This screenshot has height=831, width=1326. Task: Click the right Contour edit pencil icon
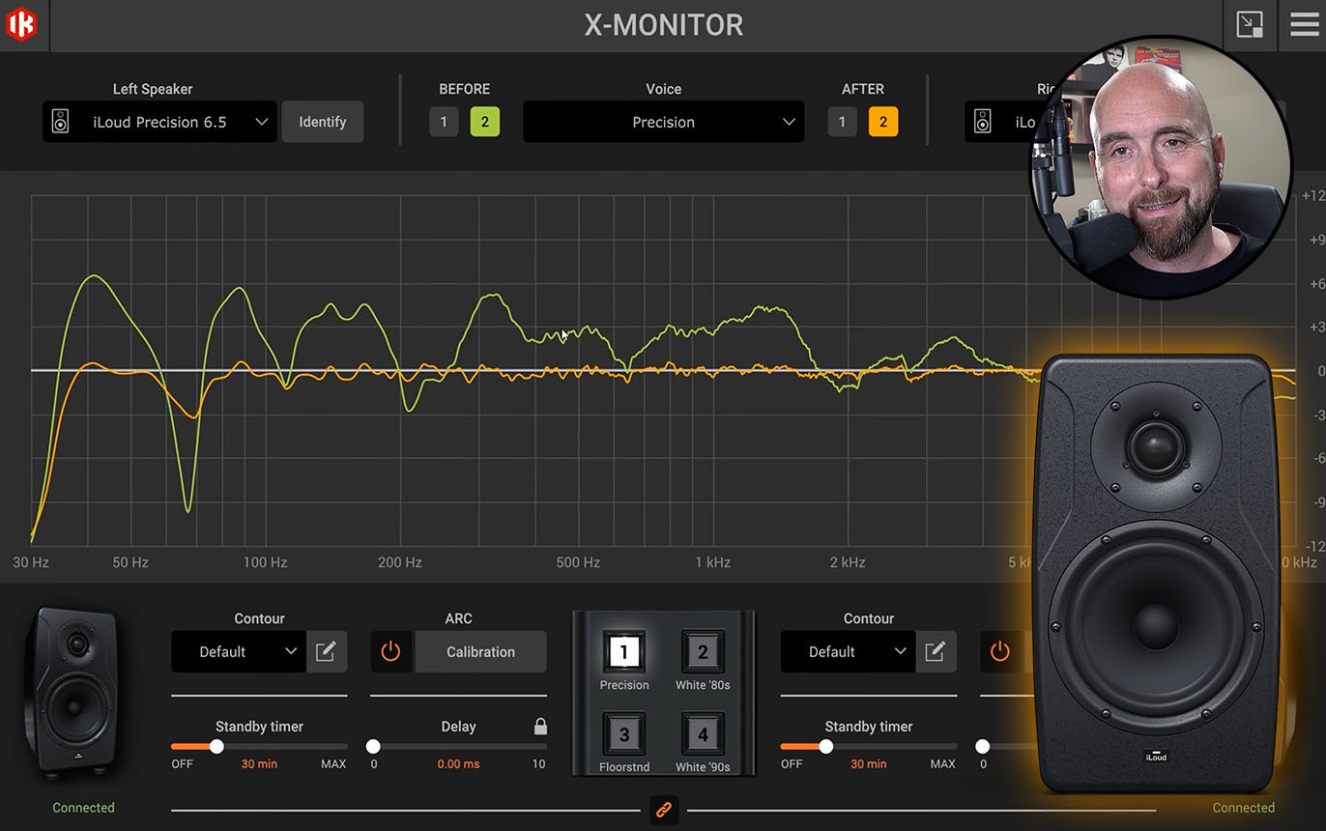pos(935,651)
